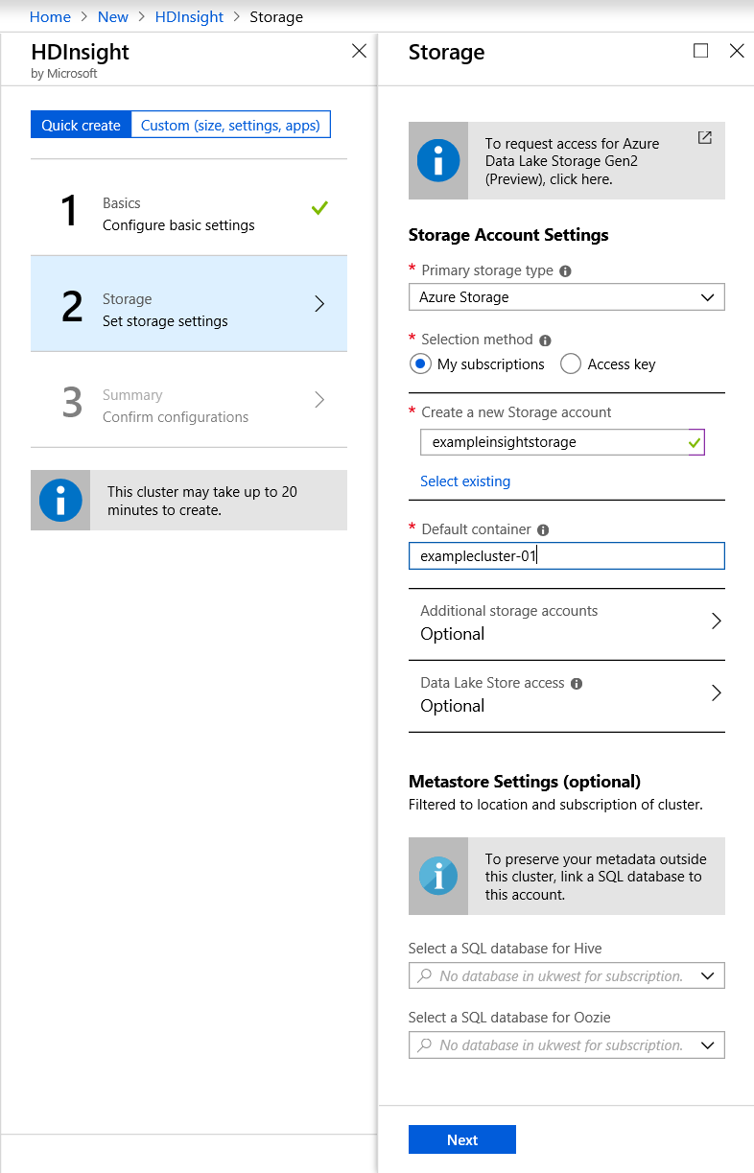Image resolution: width=754 pixels, height=1173 pixels.
Task: Click the Data Lake Store access info icon
Action: [577, 684]
